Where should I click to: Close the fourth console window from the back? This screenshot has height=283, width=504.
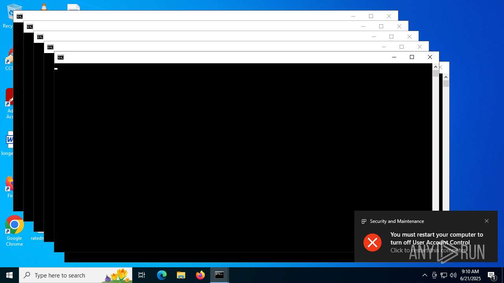420,47
